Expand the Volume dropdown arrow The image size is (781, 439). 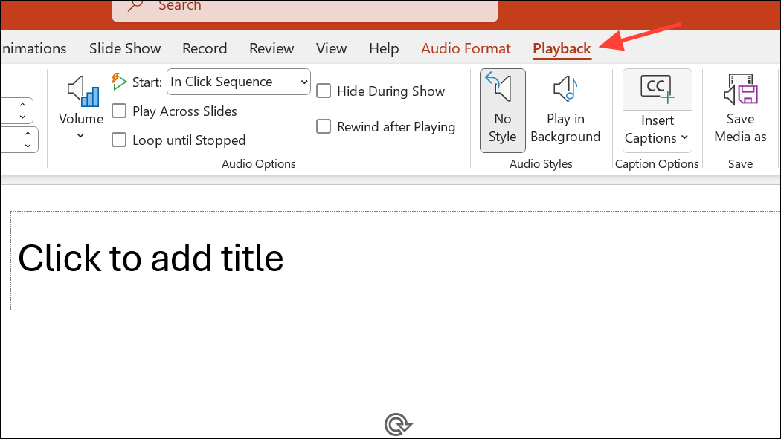81,136
